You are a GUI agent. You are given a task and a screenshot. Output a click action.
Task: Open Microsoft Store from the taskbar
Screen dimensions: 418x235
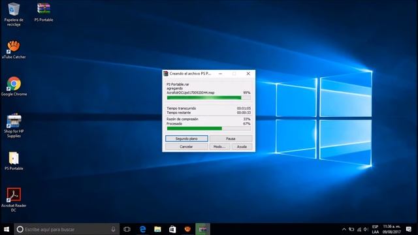click(x=172, y=229)
